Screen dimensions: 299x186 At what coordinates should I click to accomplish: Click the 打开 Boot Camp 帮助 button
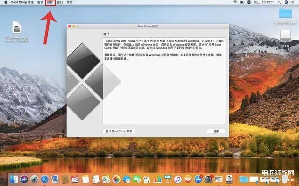point(119,131)
